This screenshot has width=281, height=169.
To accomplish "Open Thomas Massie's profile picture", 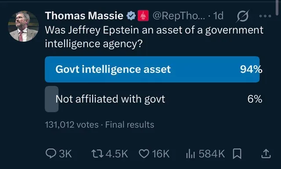I will point(23,26).
